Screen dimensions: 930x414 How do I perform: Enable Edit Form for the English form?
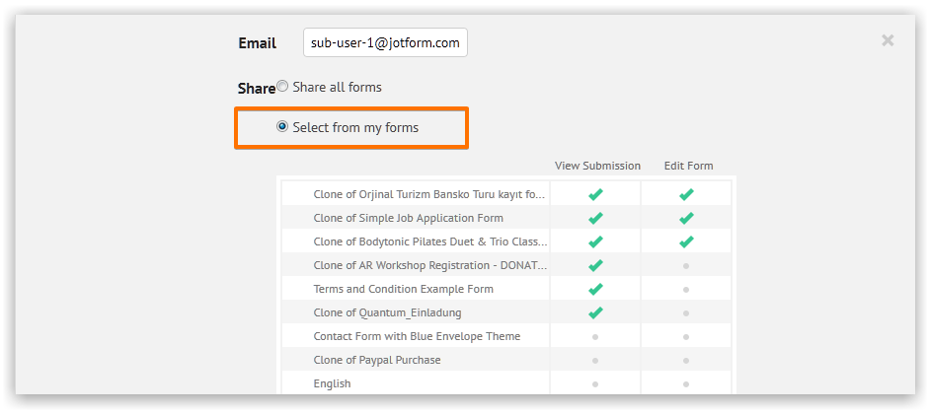click(686, 383)
